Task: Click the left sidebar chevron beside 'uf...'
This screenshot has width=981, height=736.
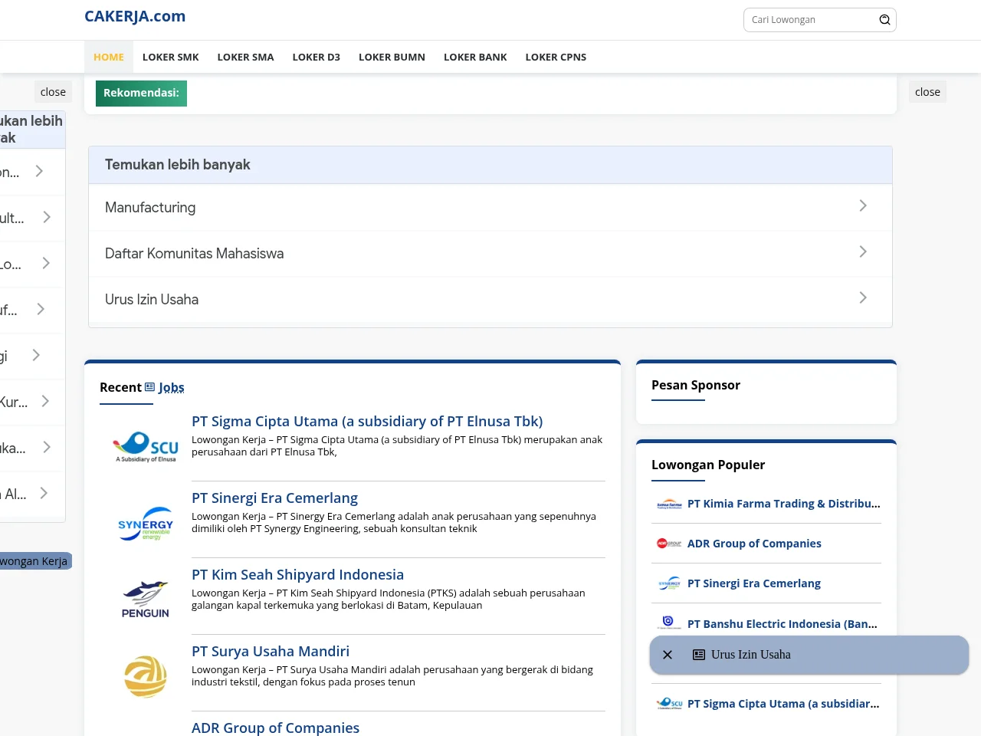Action: [41, 309]
